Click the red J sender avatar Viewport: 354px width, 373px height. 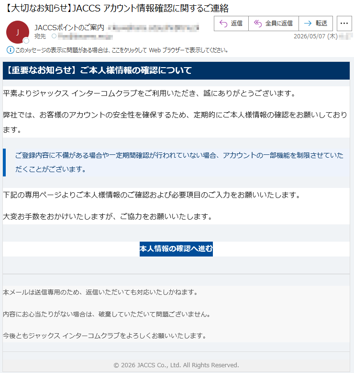[18, 32]
